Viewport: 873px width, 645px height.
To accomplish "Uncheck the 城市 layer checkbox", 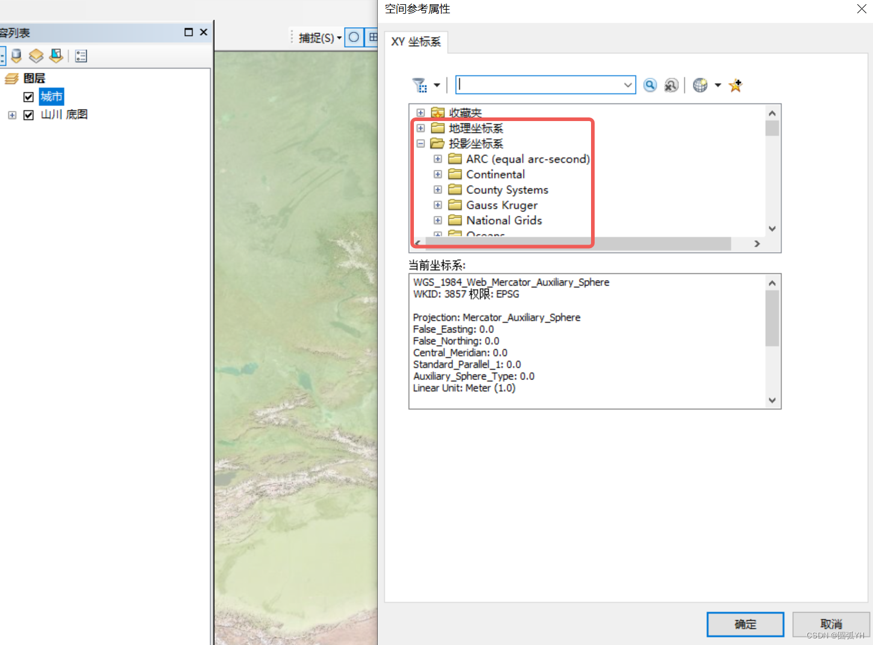I will tap(28, 96).
